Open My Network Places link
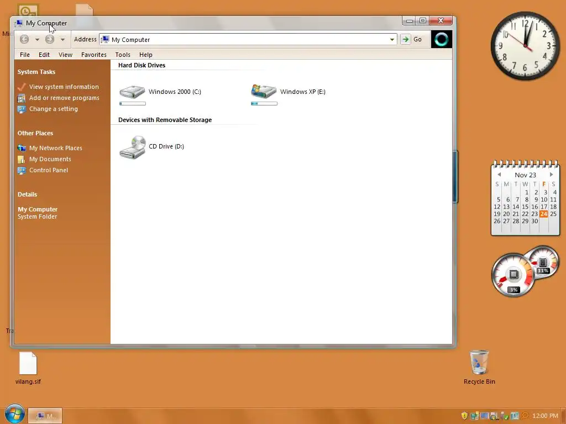The height and width of the screenshot is (424, 566). point(56,148)
